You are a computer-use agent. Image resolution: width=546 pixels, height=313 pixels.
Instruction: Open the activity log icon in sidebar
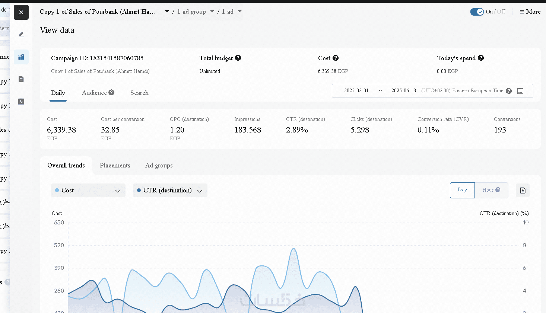coord(21,102)
